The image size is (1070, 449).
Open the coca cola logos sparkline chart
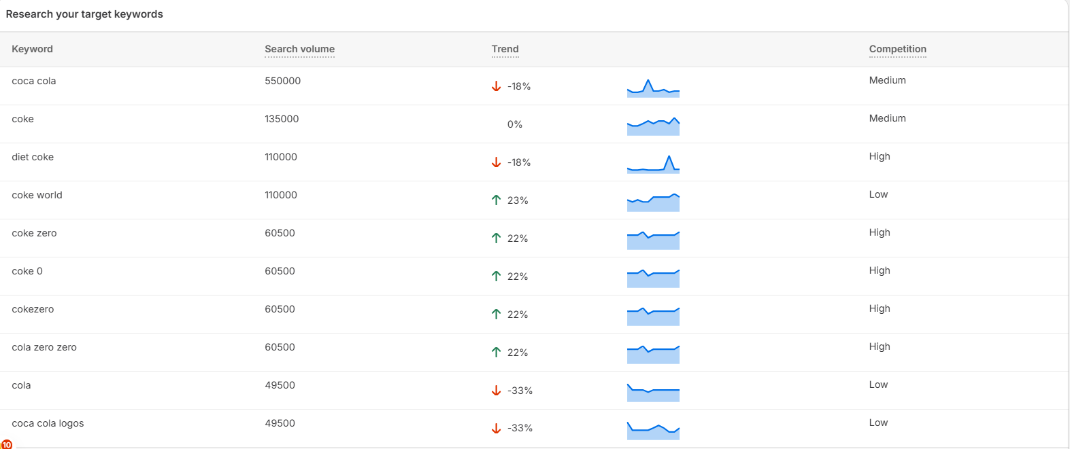[x=653, y=430]
